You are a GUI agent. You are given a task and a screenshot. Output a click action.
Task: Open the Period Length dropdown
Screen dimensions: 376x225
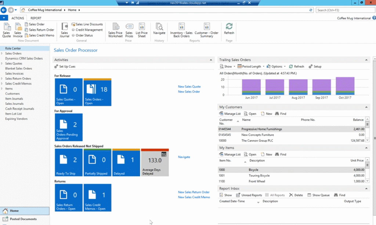pos(251,67)
